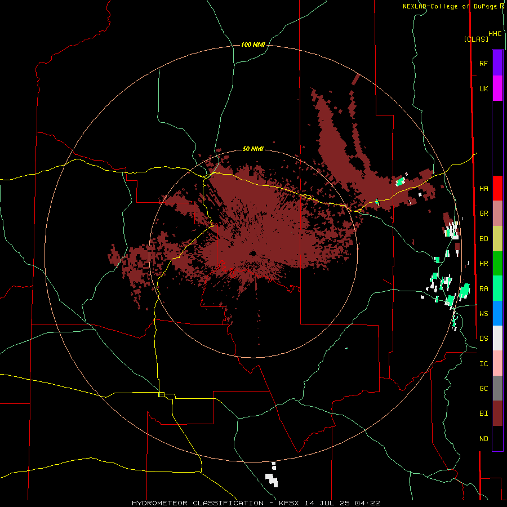The image size is (507, 507).
Task: Click the 50 NMI range ring label
Action: coord(253,149)
